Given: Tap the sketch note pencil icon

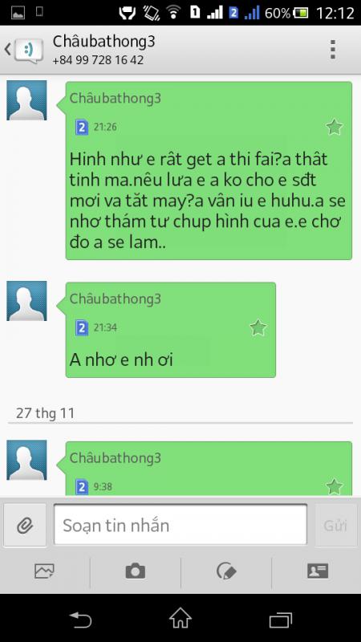Looking at the screenshot, I should pyautogui.click(x=226, y=571).
